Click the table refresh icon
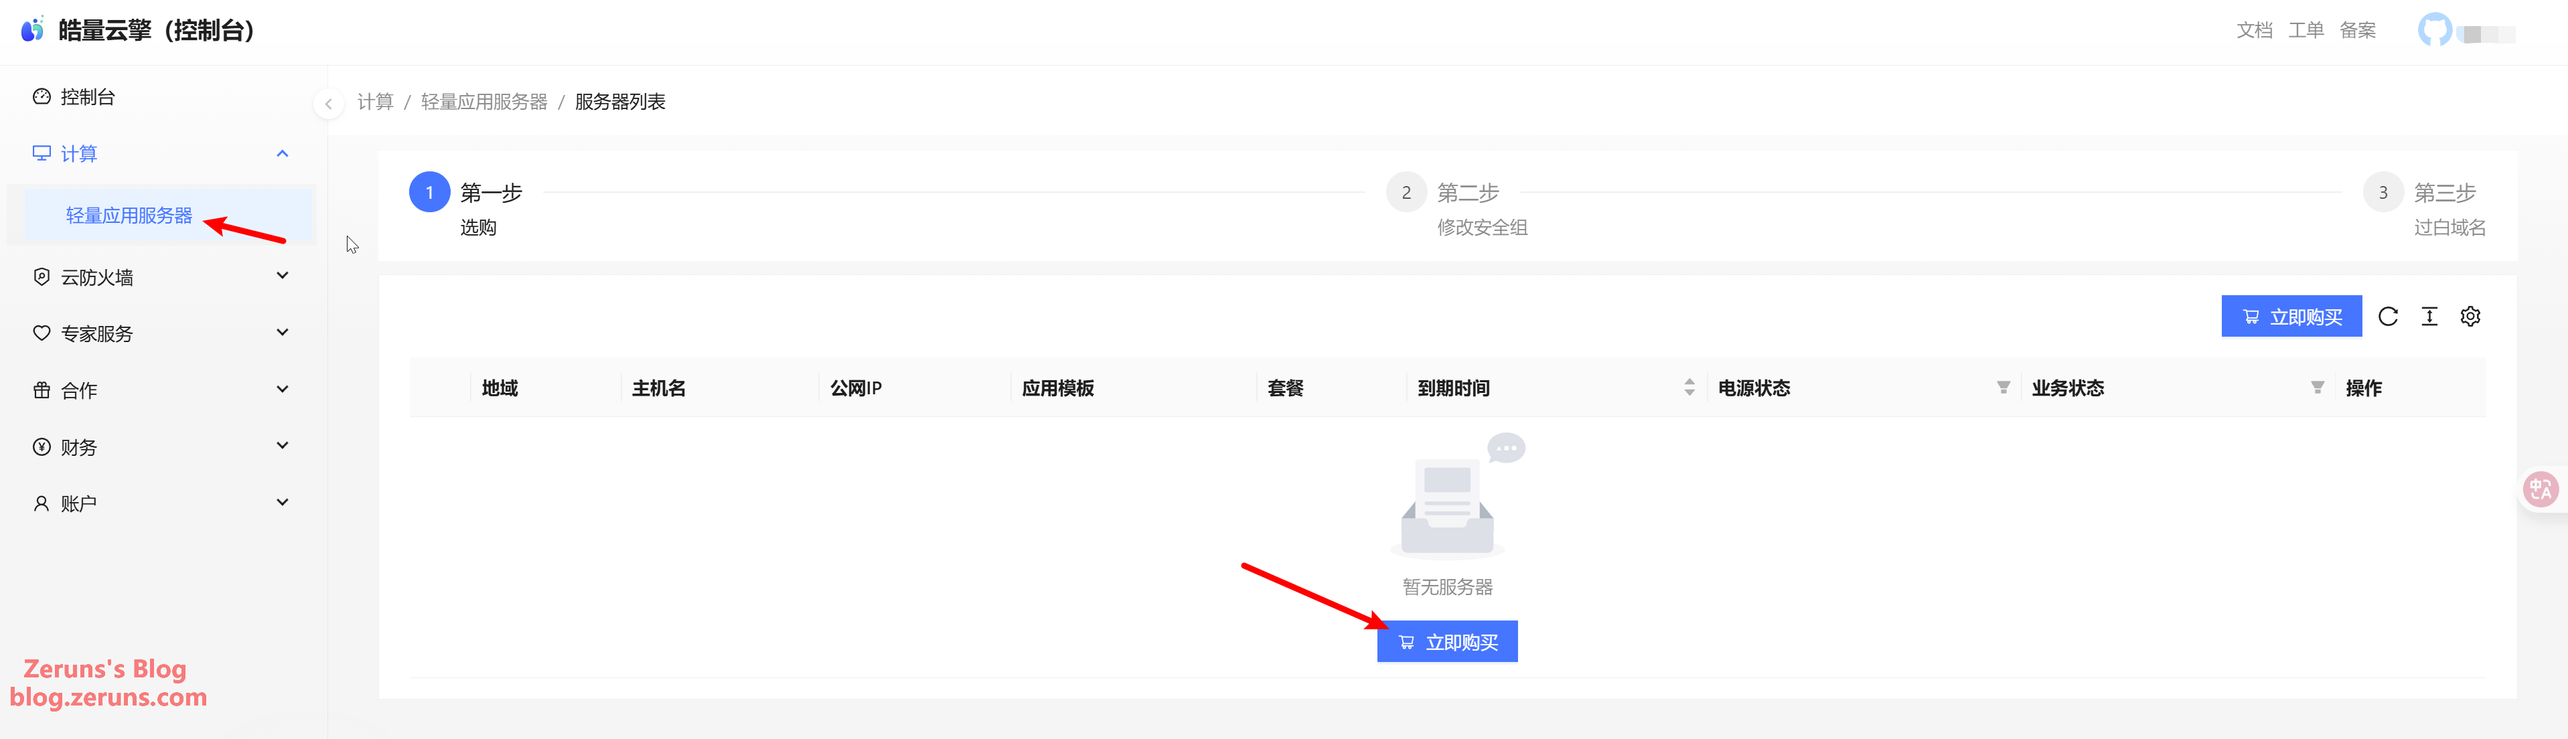This screenshot has width=2568, height=739. (2388, 317)
